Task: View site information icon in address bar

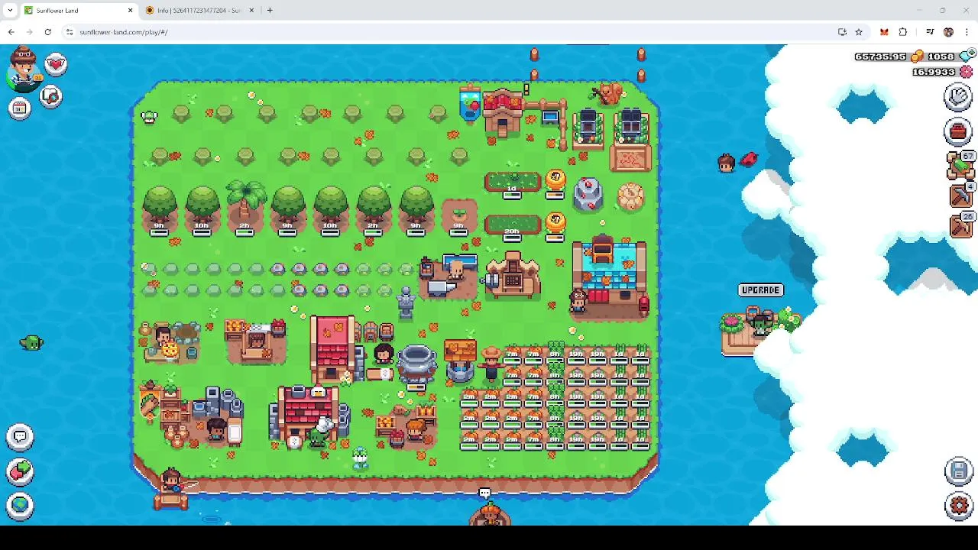Action: (69, 32)
